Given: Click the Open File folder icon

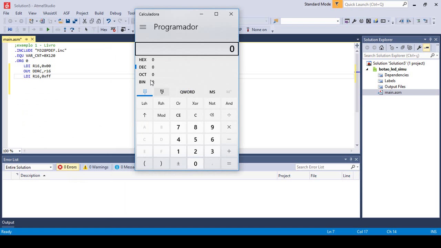Looking at the screenshot, I should 61,21.
